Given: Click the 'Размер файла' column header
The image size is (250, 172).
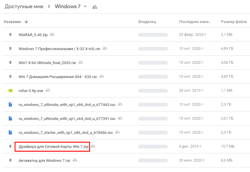Looking at the screenshot, I should point(234,22).
